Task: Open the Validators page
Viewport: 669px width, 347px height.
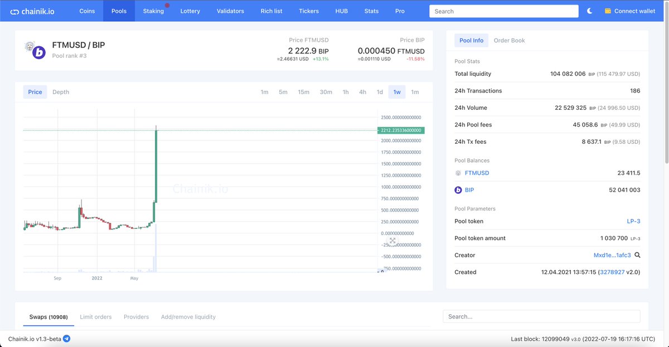Action: (x=230, y=11)
